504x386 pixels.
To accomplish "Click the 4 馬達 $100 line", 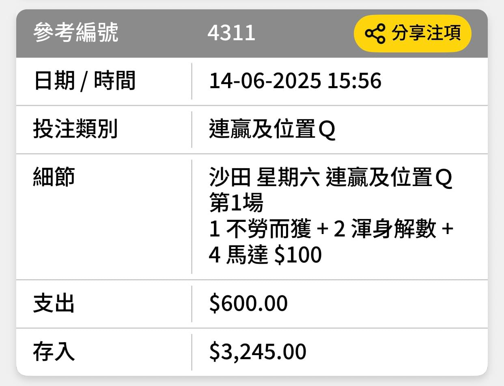I will pos(265,255).
